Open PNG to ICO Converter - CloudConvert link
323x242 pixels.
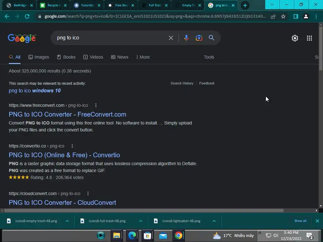pyautogui.click(x=62, y=203)
